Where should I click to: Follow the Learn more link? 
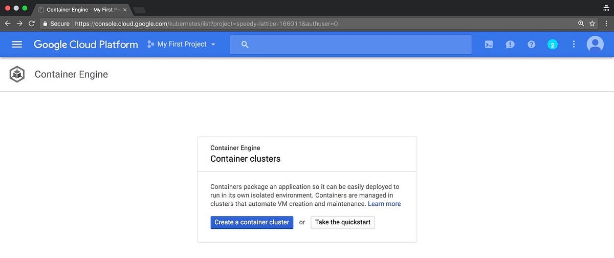coord(384,204)
